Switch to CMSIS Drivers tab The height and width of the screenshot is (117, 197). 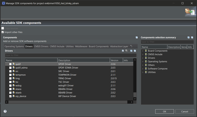coord(41,47)
